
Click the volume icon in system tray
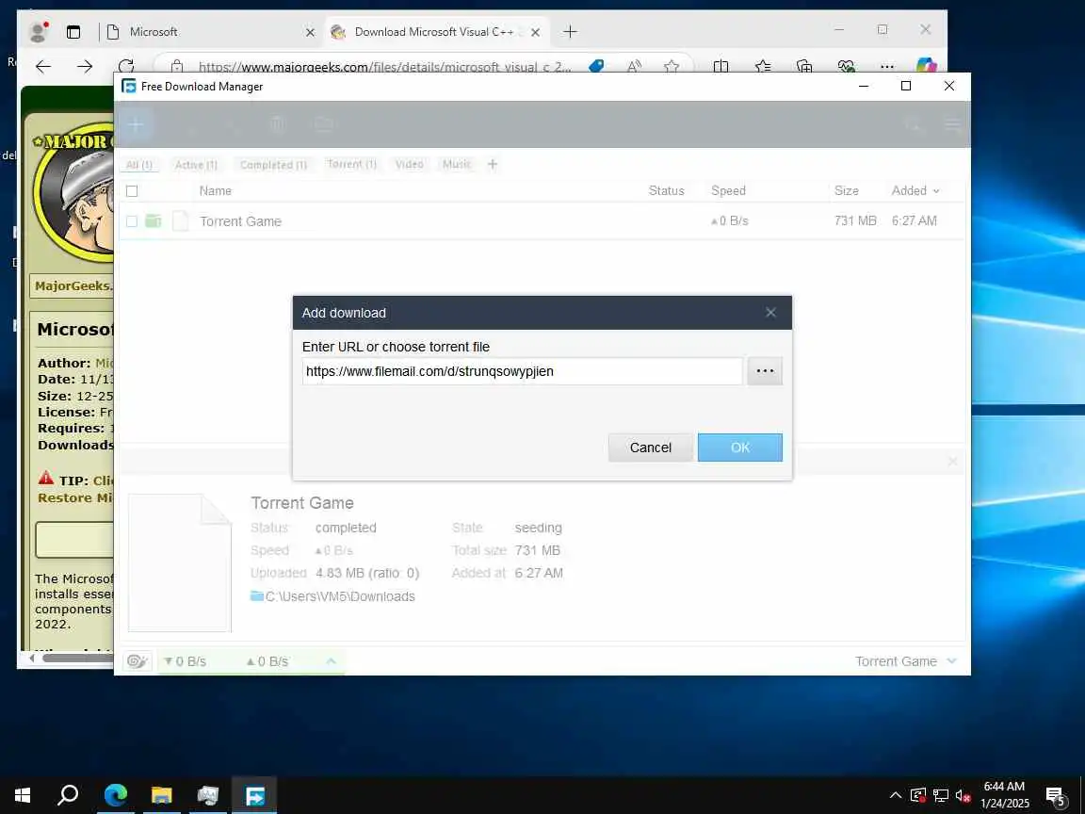[963, 795]
